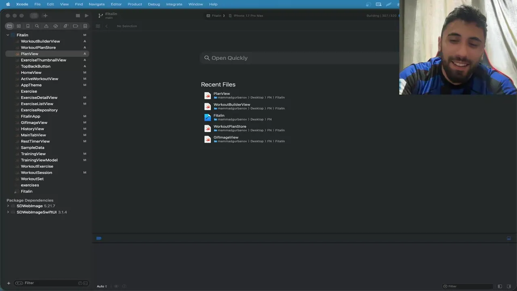This screenshot has height=291, width=517.
Task: Click the sparkle assistant icon in toolbar
Action: pyautogui.click(x=45, y=15)
